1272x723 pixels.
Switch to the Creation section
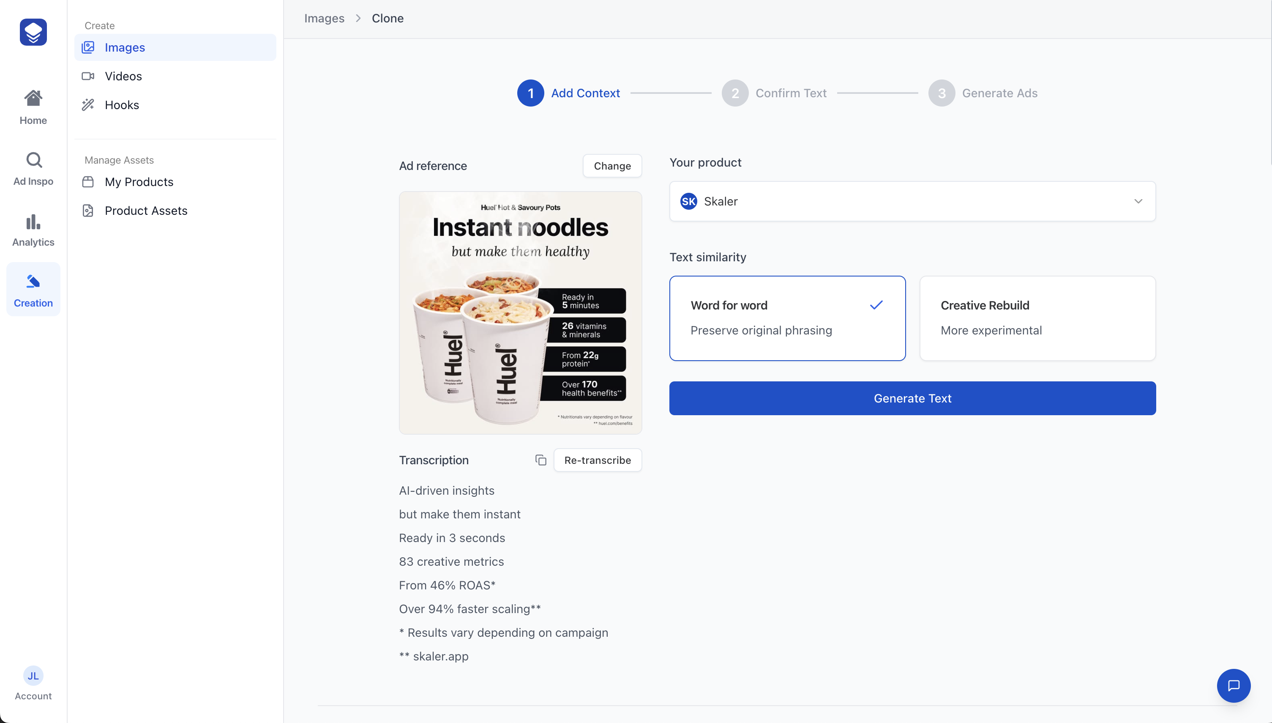[x=33, y=290]
